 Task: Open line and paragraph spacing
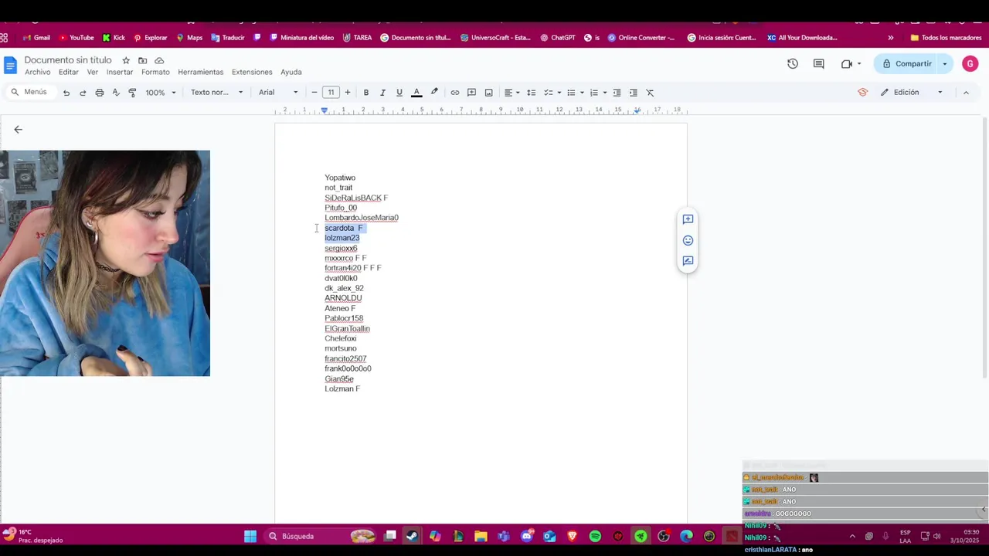coord(532,93)
